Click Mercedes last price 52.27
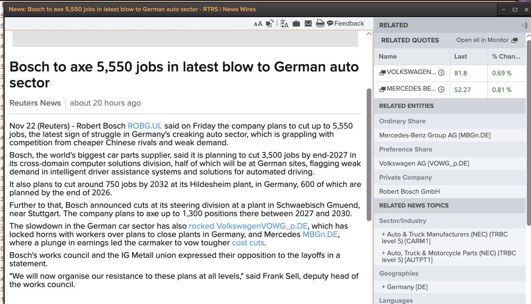 coord(462,89)
